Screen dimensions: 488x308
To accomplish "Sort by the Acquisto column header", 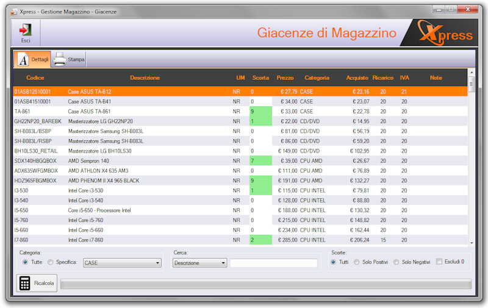I will coord(357,78).
